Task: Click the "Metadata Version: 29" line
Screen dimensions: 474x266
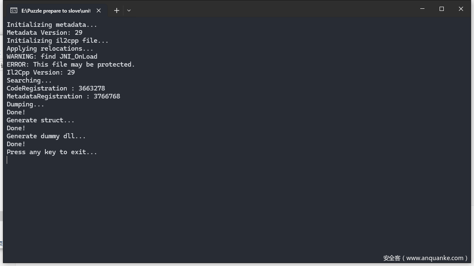Action: pos(44,33)
